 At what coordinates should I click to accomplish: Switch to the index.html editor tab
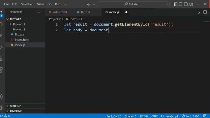[x=59, y=12]
